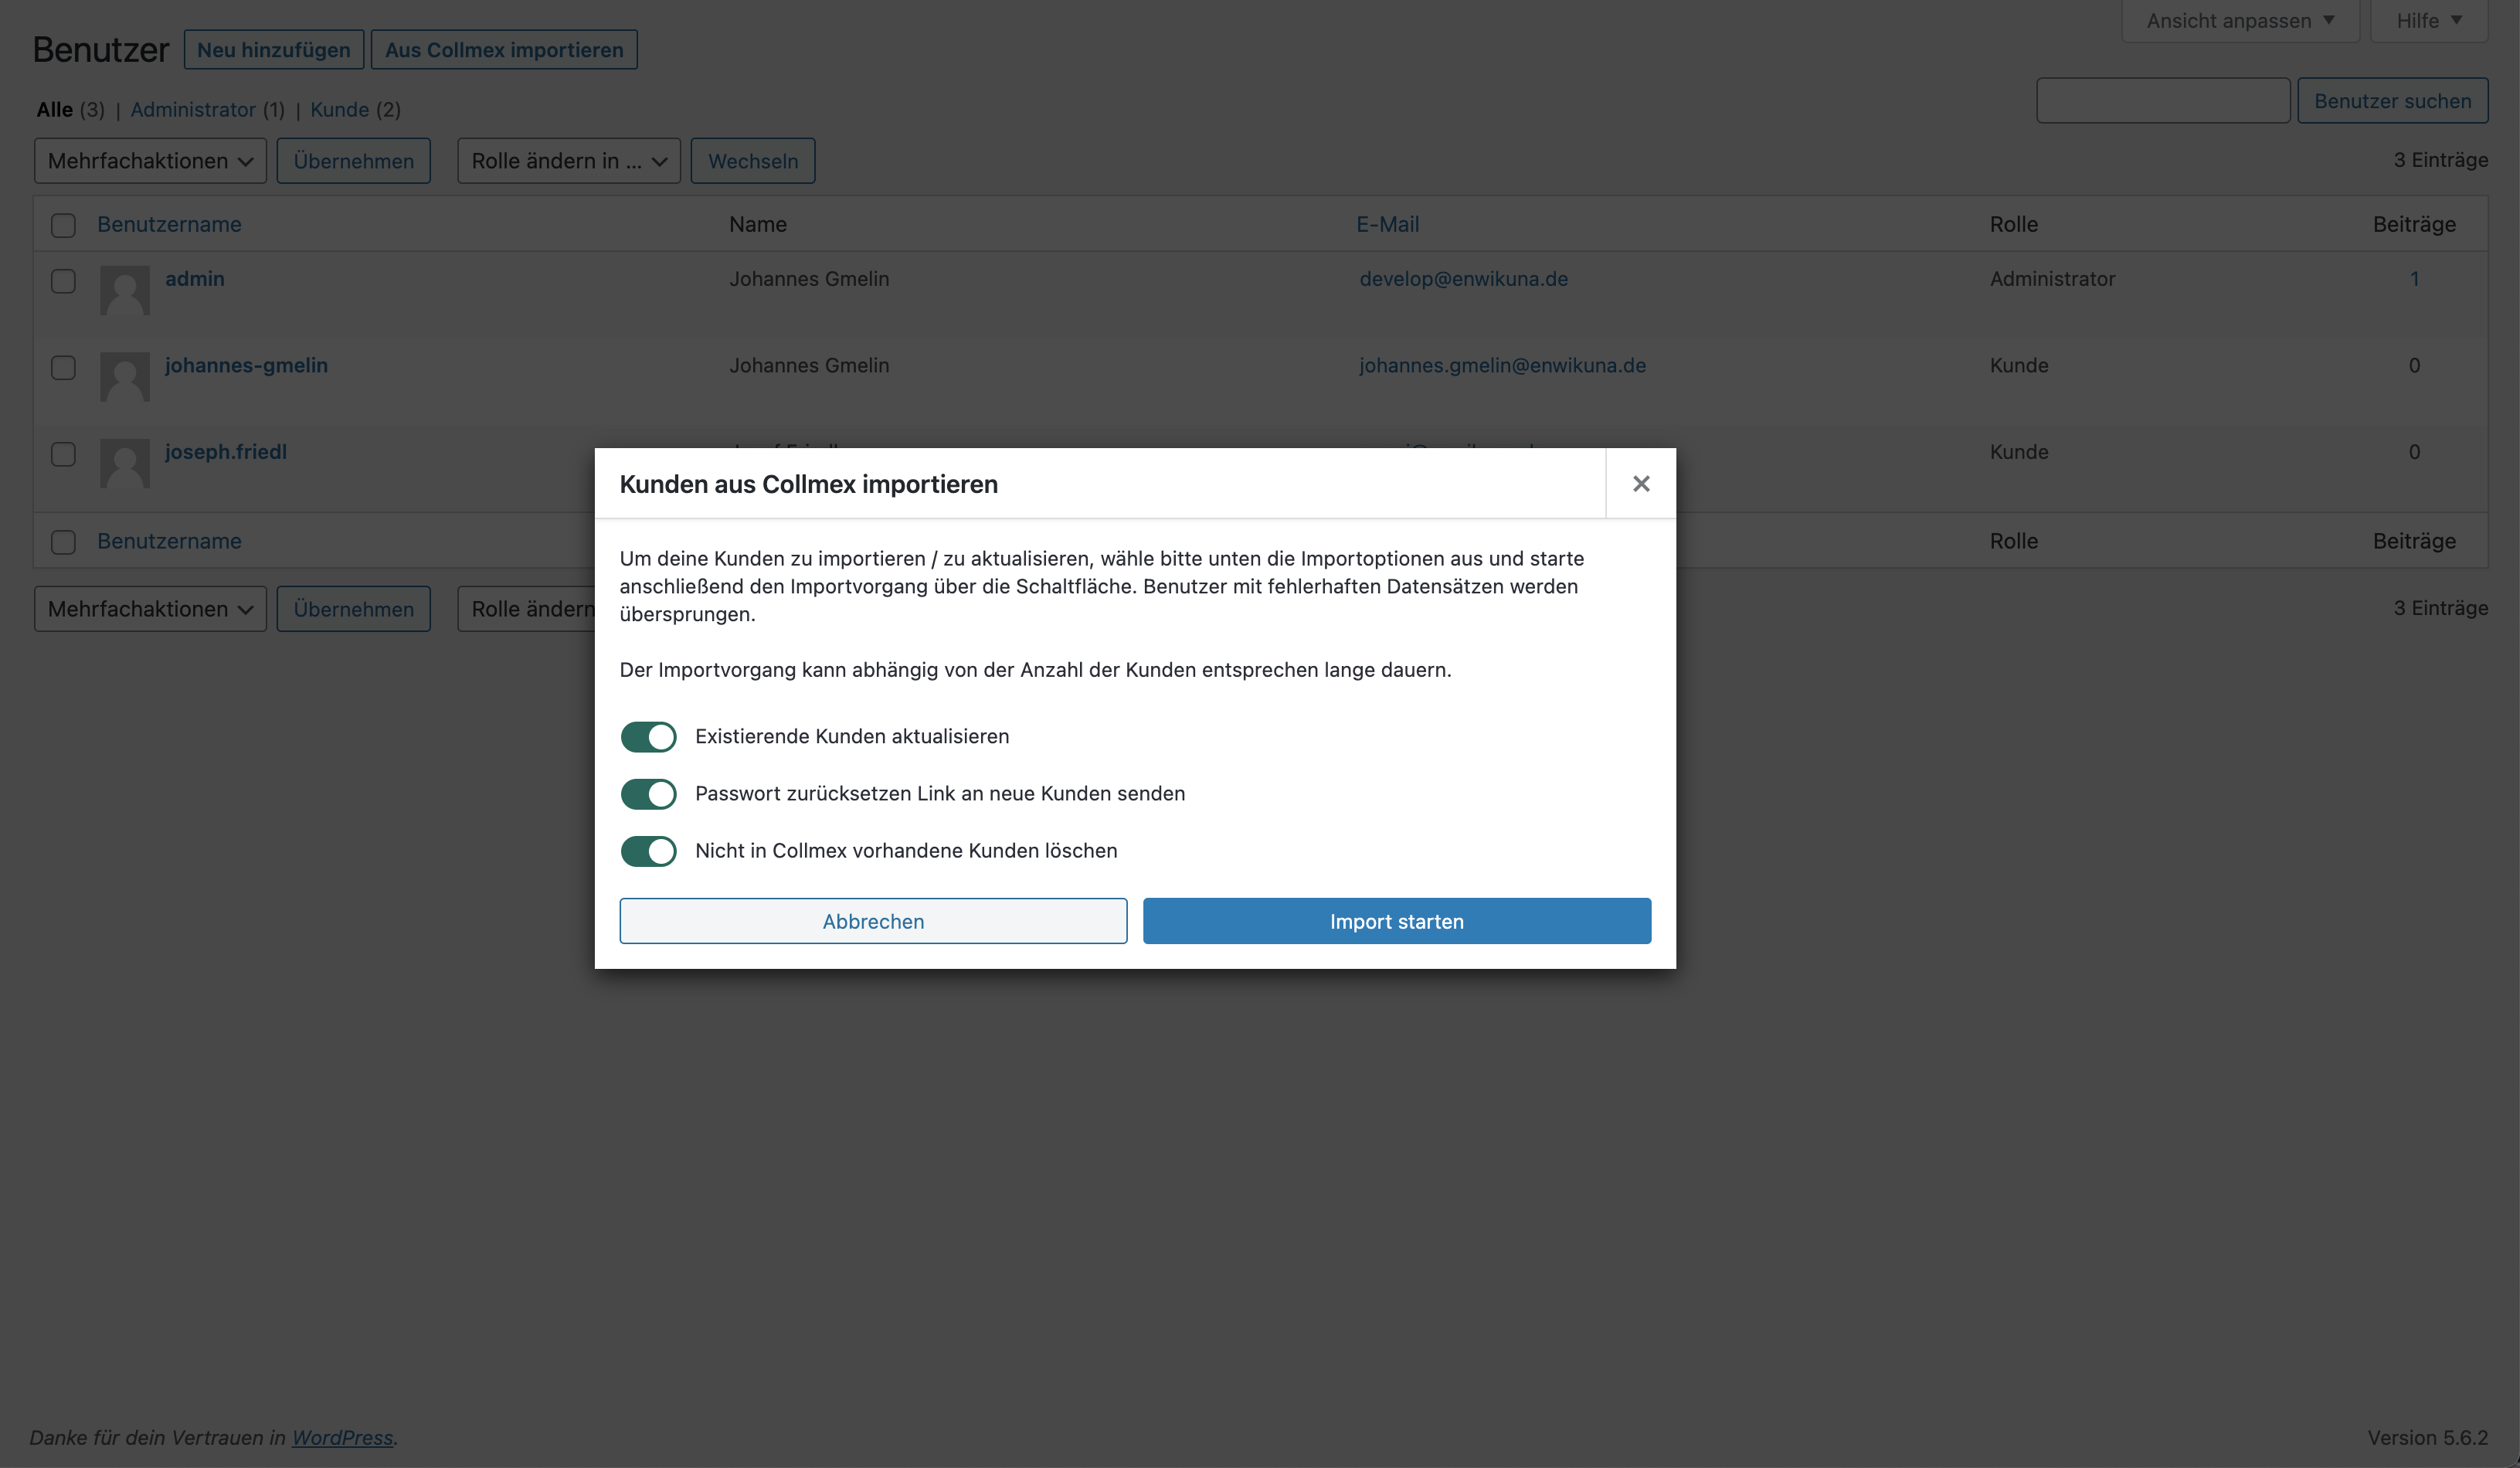2520x1468 pixels.
Task: Open top Rolle ändern in dropdown
Action: pyautogui.click(x=569, y=161)
